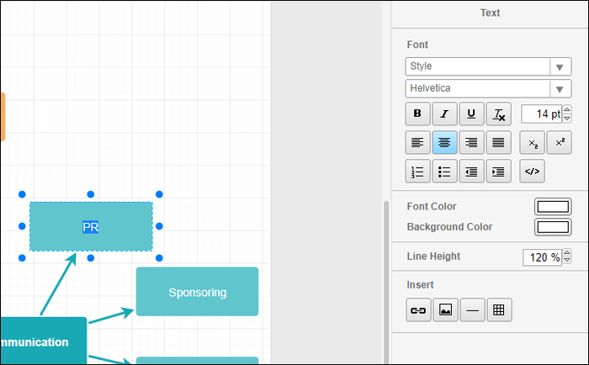Select center text alignment

445,142
